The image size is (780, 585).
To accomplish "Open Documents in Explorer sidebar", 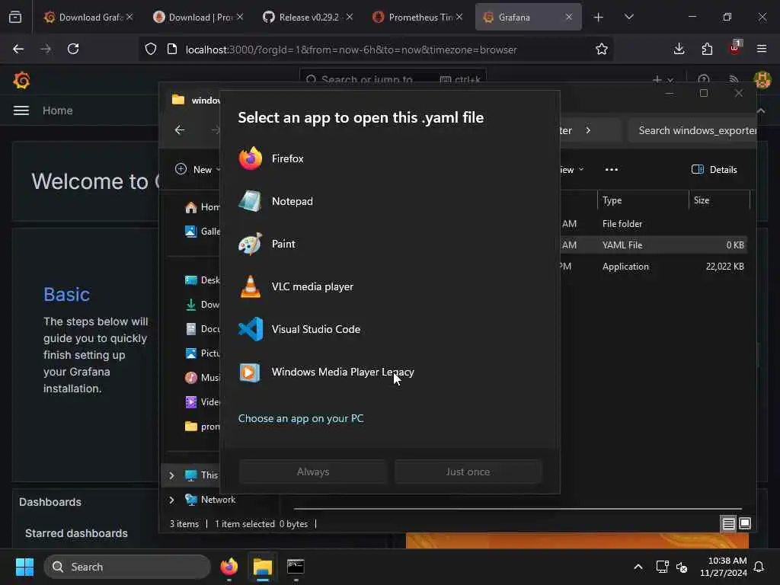I will [x=201, y=329].
